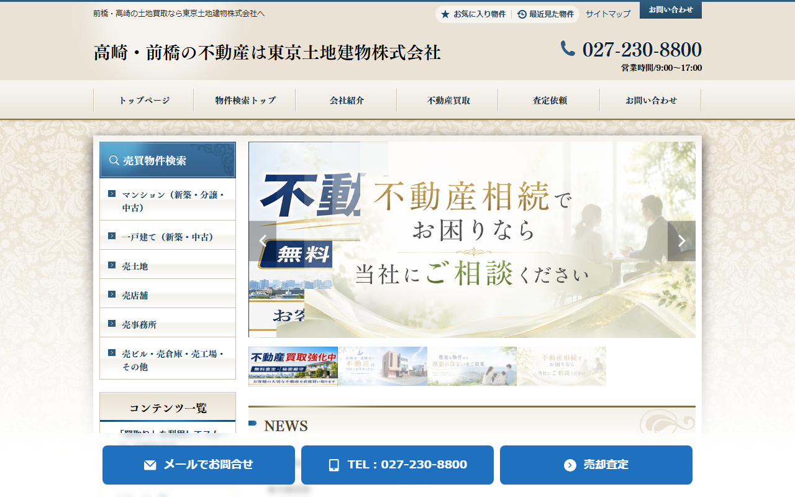Click the arrow bullet beside 売店舗
This screenshot has height=497, width=795.
pyautogui.click(x=112, y=294)
